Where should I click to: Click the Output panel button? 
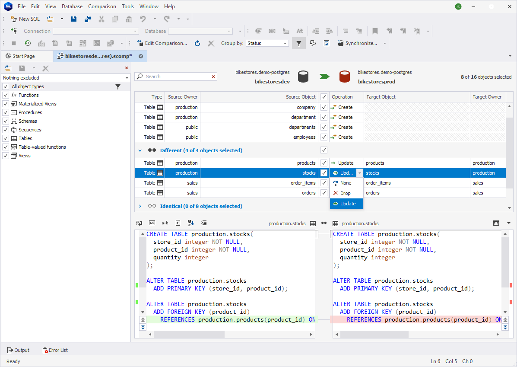(18, 350)
